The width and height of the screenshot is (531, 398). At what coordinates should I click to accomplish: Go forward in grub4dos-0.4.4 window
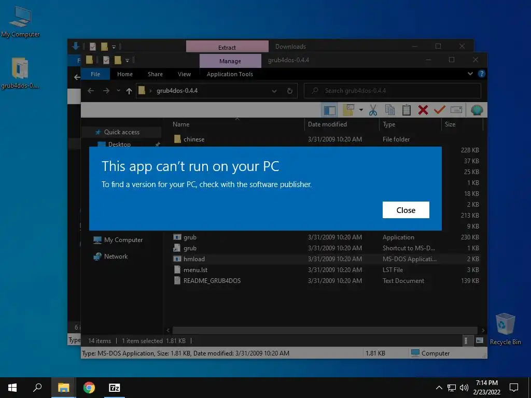coord(106,91)
